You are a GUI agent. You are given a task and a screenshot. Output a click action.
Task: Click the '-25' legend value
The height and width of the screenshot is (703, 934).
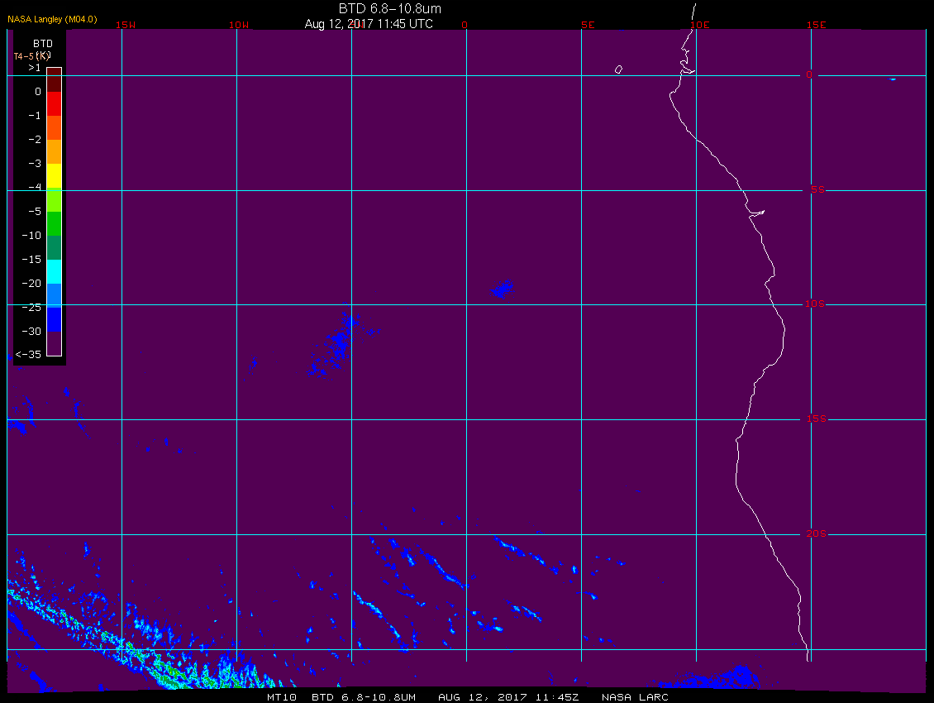tap(31, 307)
